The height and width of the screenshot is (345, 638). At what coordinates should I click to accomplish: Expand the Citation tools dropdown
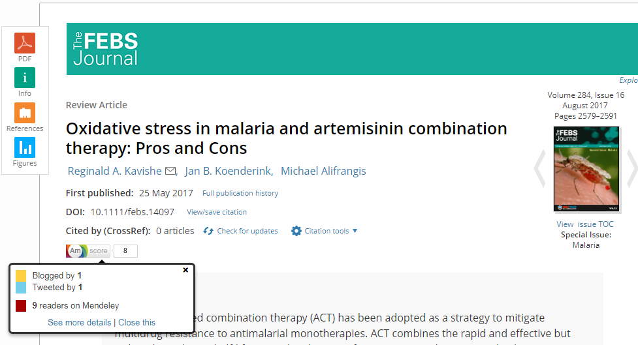(325, 231)
